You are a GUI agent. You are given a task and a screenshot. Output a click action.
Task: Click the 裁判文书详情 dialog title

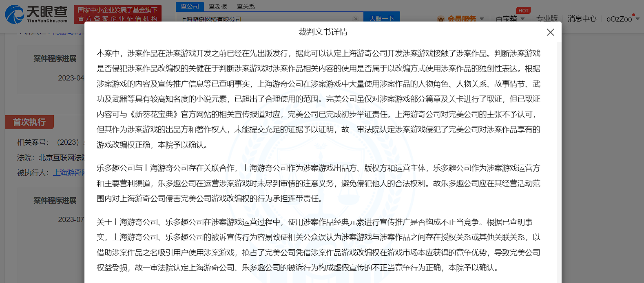[323, 32]
